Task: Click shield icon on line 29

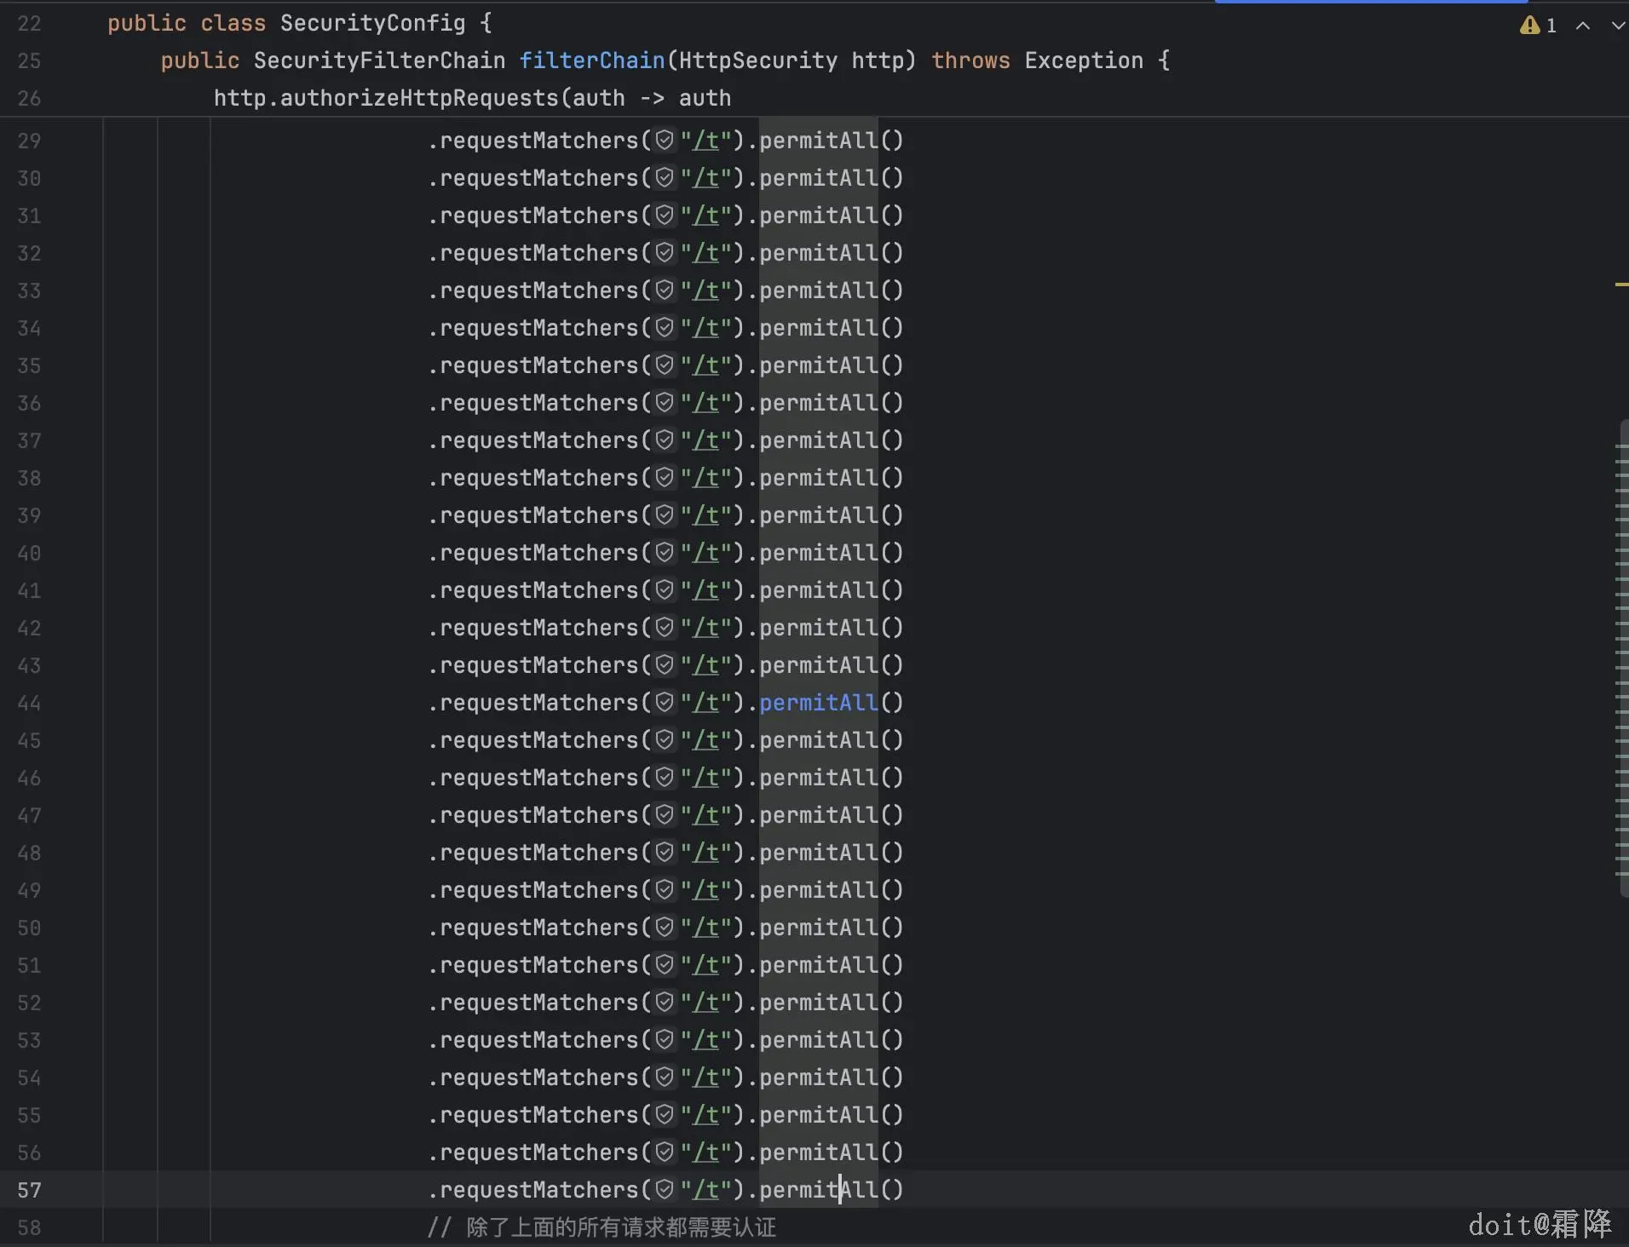Action: tap(665, 141)
